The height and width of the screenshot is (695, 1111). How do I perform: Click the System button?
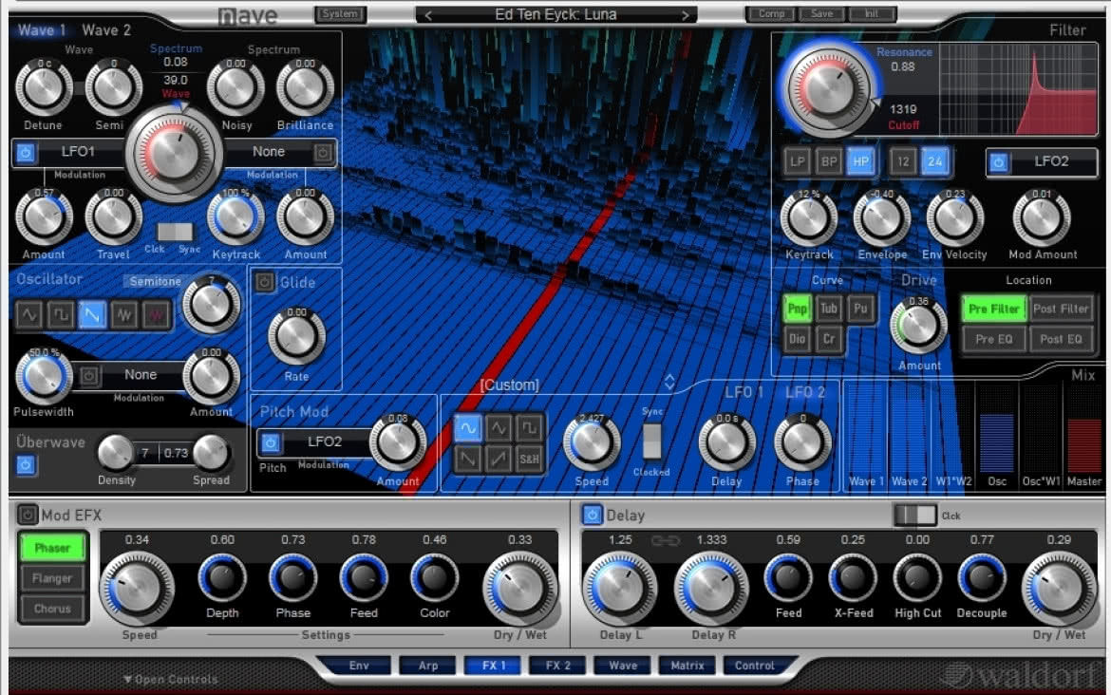coord(340,14)
